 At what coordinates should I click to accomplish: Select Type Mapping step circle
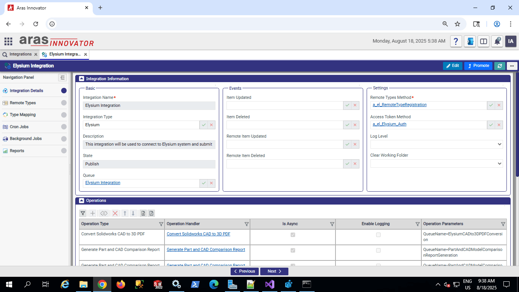pos(64,115)
